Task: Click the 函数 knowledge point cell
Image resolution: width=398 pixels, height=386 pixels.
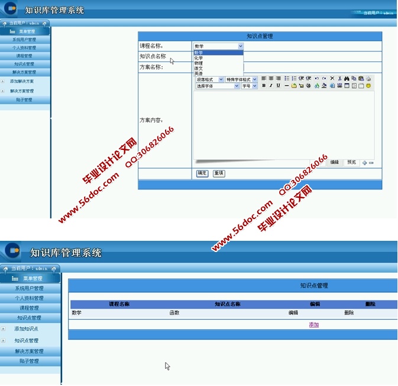Action: click(x=174, y=313)
